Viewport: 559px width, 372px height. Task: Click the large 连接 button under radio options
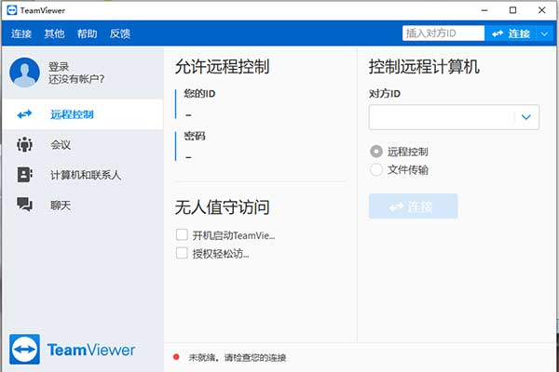pyautogui.click(x=413, y=206)
